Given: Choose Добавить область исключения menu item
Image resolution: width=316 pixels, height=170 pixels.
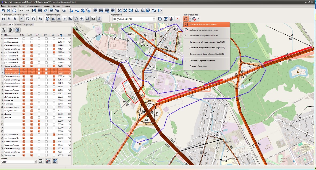Looking at the screenshot, I should tap(207, 30).
